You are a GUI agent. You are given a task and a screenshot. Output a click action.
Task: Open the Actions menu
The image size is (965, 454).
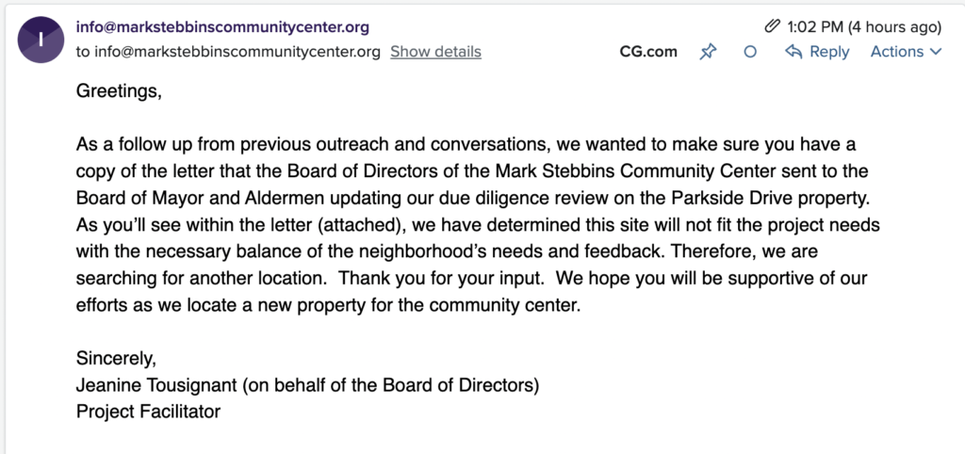pyautogui.click(x=906, y=53)
